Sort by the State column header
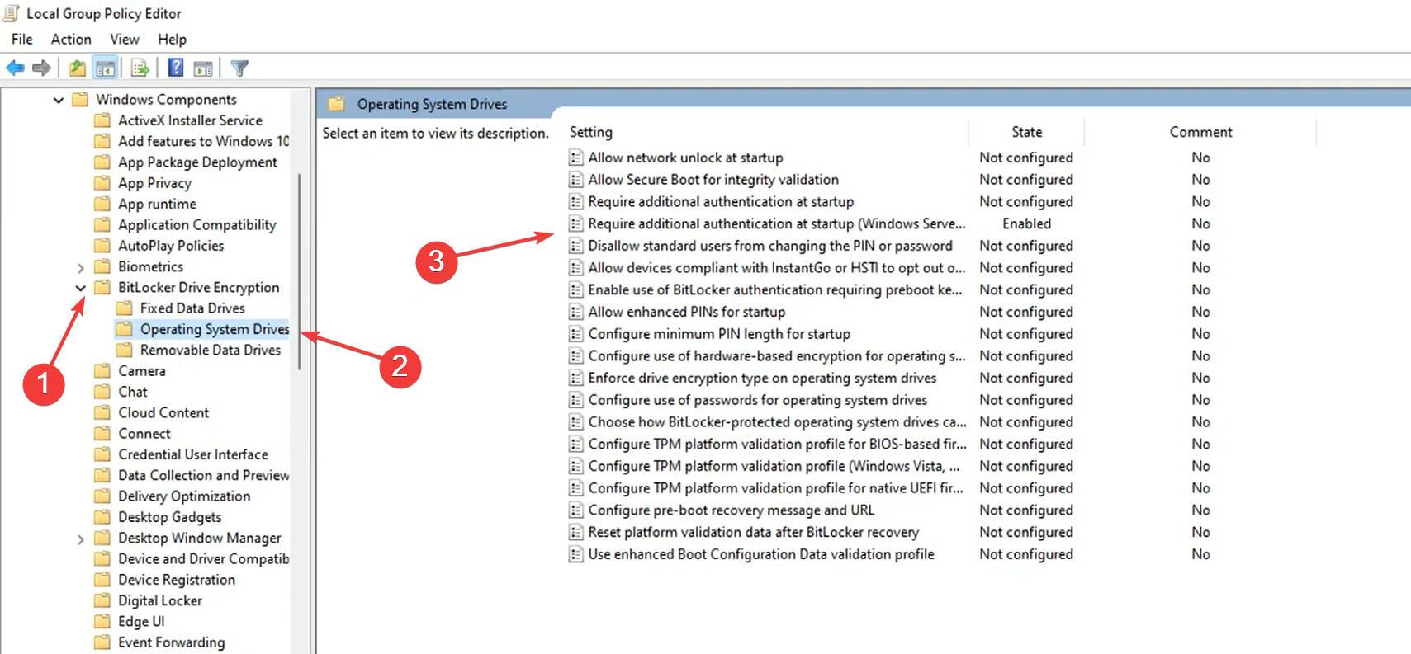The width and height of the screenshot is (1411, 654). [1026, 132]
